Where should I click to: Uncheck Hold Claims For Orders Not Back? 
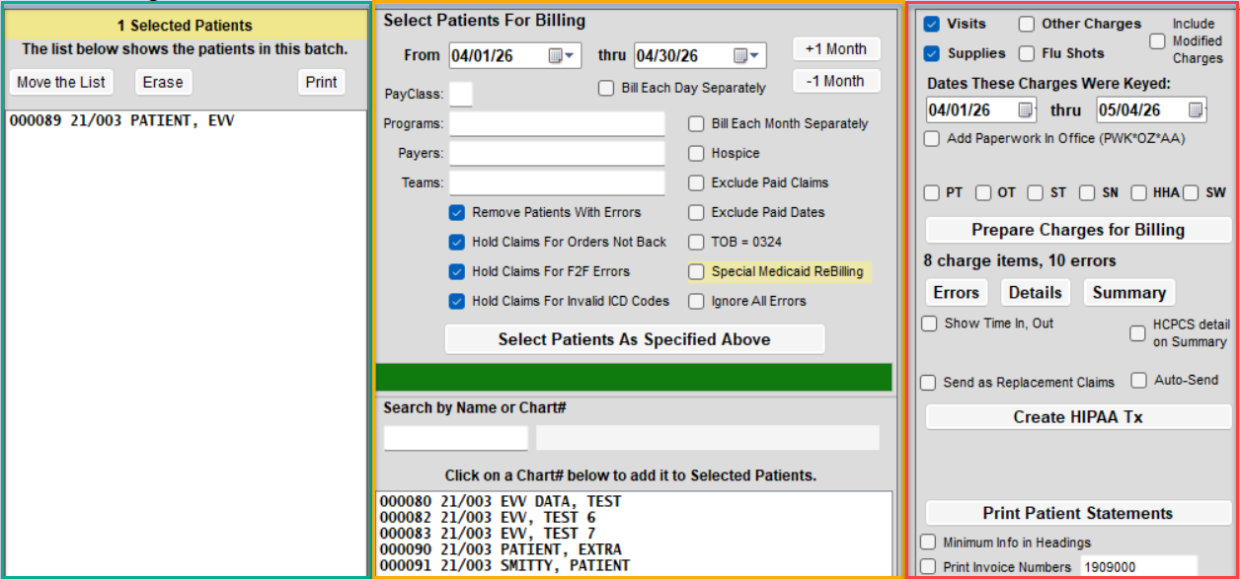[x=456, y=242]
